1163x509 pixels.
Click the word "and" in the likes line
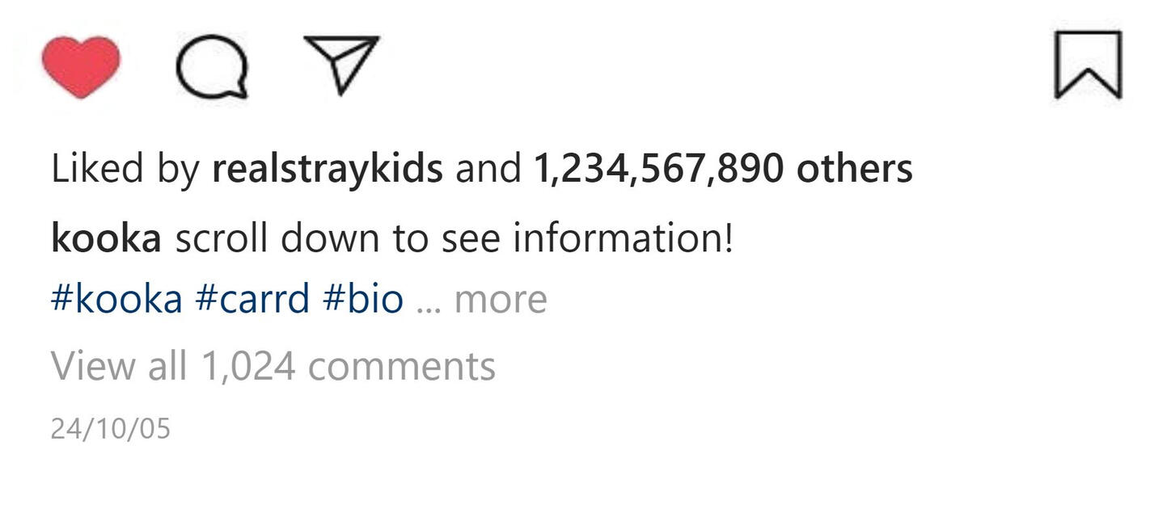click(488, 170)
